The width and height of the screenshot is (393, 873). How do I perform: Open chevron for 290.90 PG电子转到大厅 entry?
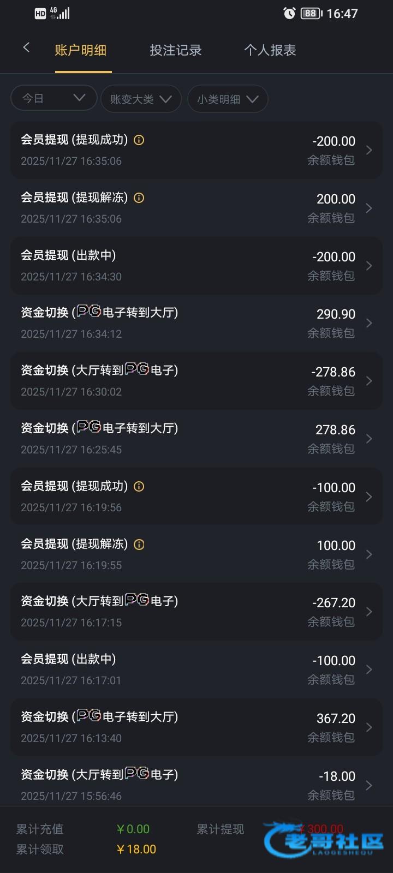coord(369,323)
